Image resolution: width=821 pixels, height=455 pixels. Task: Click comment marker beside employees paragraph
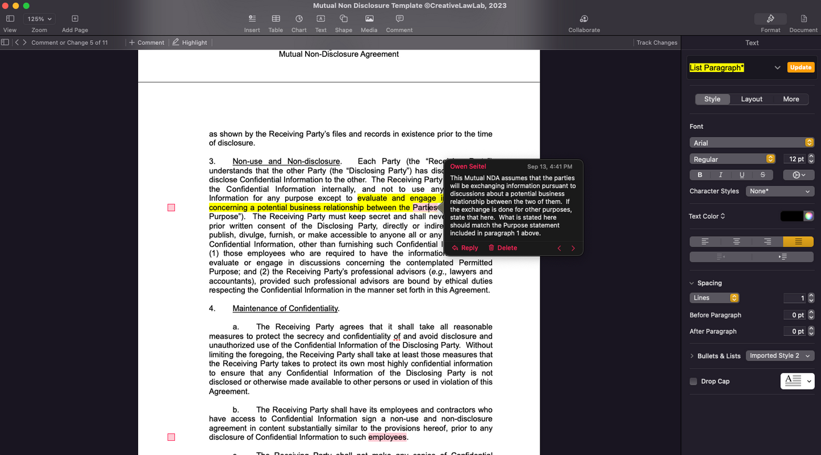171,437
